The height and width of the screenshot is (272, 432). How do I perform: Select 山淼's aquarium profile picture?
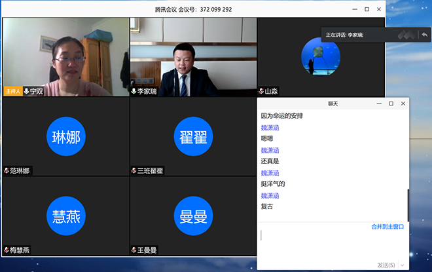pyautogui.click(x=321, y=56)
